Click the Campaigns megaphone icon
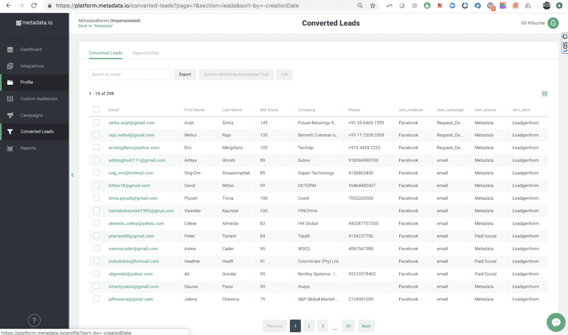This screenshot has width=568, height=335. tap(10, 115)
